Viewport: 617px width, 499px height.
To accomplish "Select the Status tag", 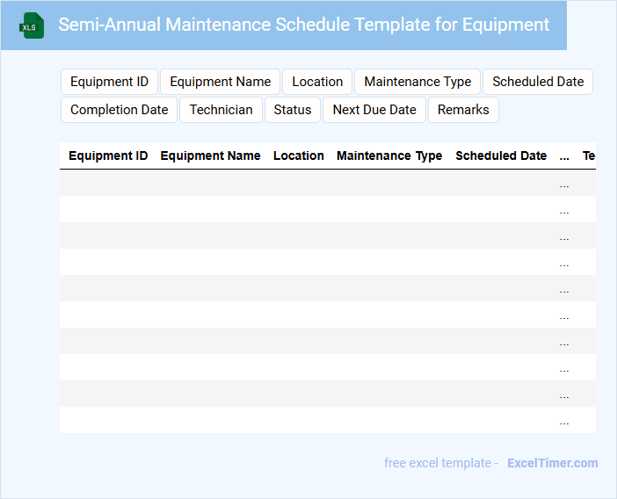I will [293, 110].
